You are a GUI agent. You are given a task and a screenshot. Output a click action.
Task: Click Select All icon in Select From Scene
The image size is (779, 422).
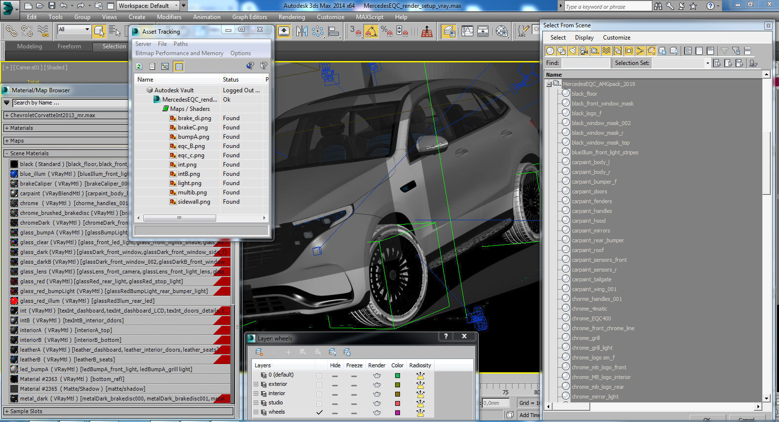(x=688, y=50)
